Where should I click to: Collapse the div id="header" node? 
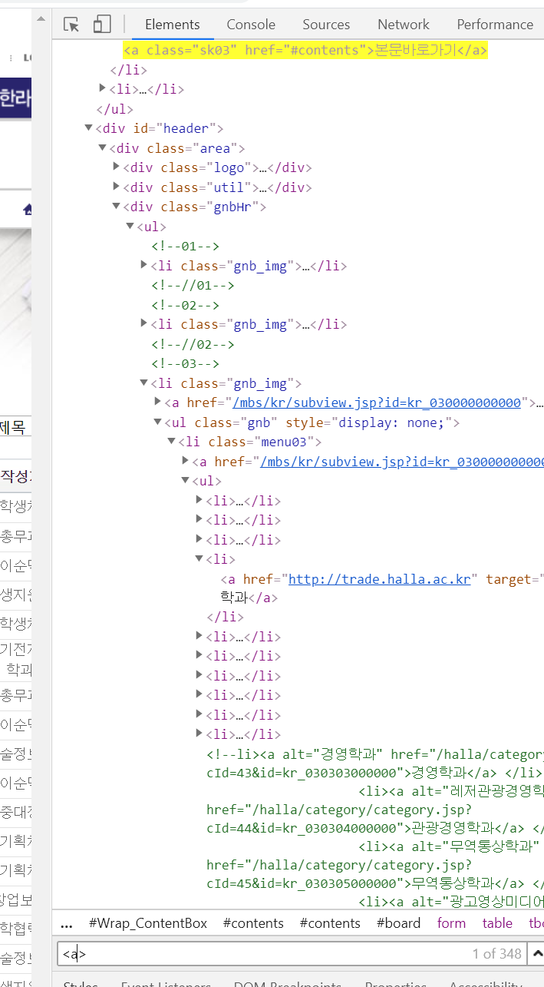pyautogui.click(x=89, y=128)
